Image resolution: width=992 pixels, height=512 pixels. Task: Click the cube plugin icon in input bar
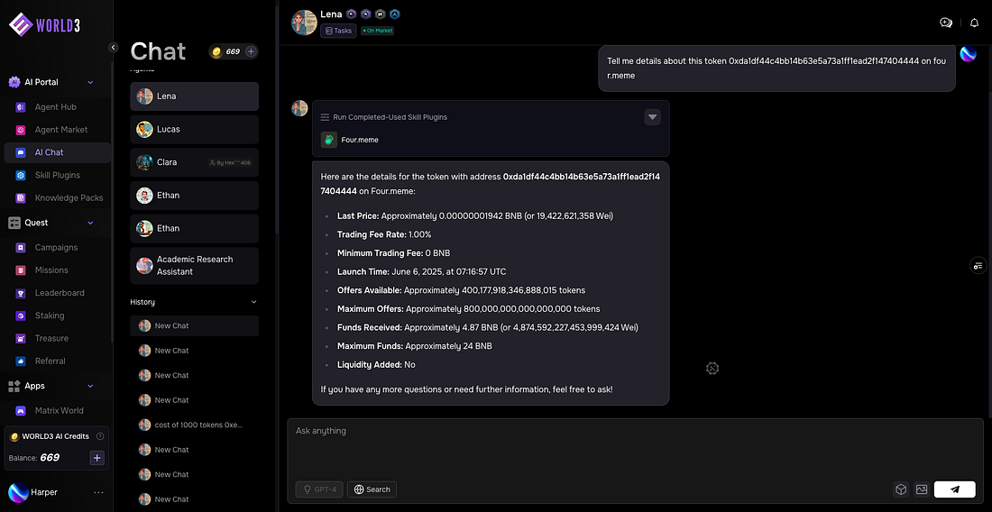[900, 489]
